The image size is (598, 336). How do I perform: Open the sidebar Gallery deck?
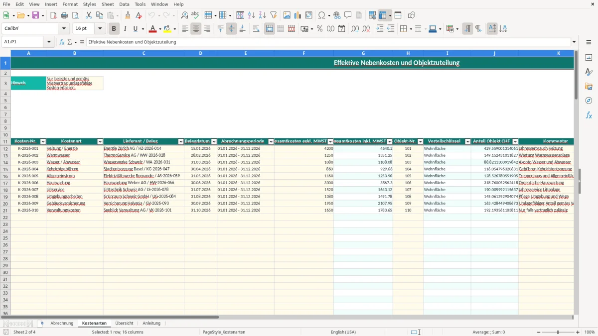589,87
